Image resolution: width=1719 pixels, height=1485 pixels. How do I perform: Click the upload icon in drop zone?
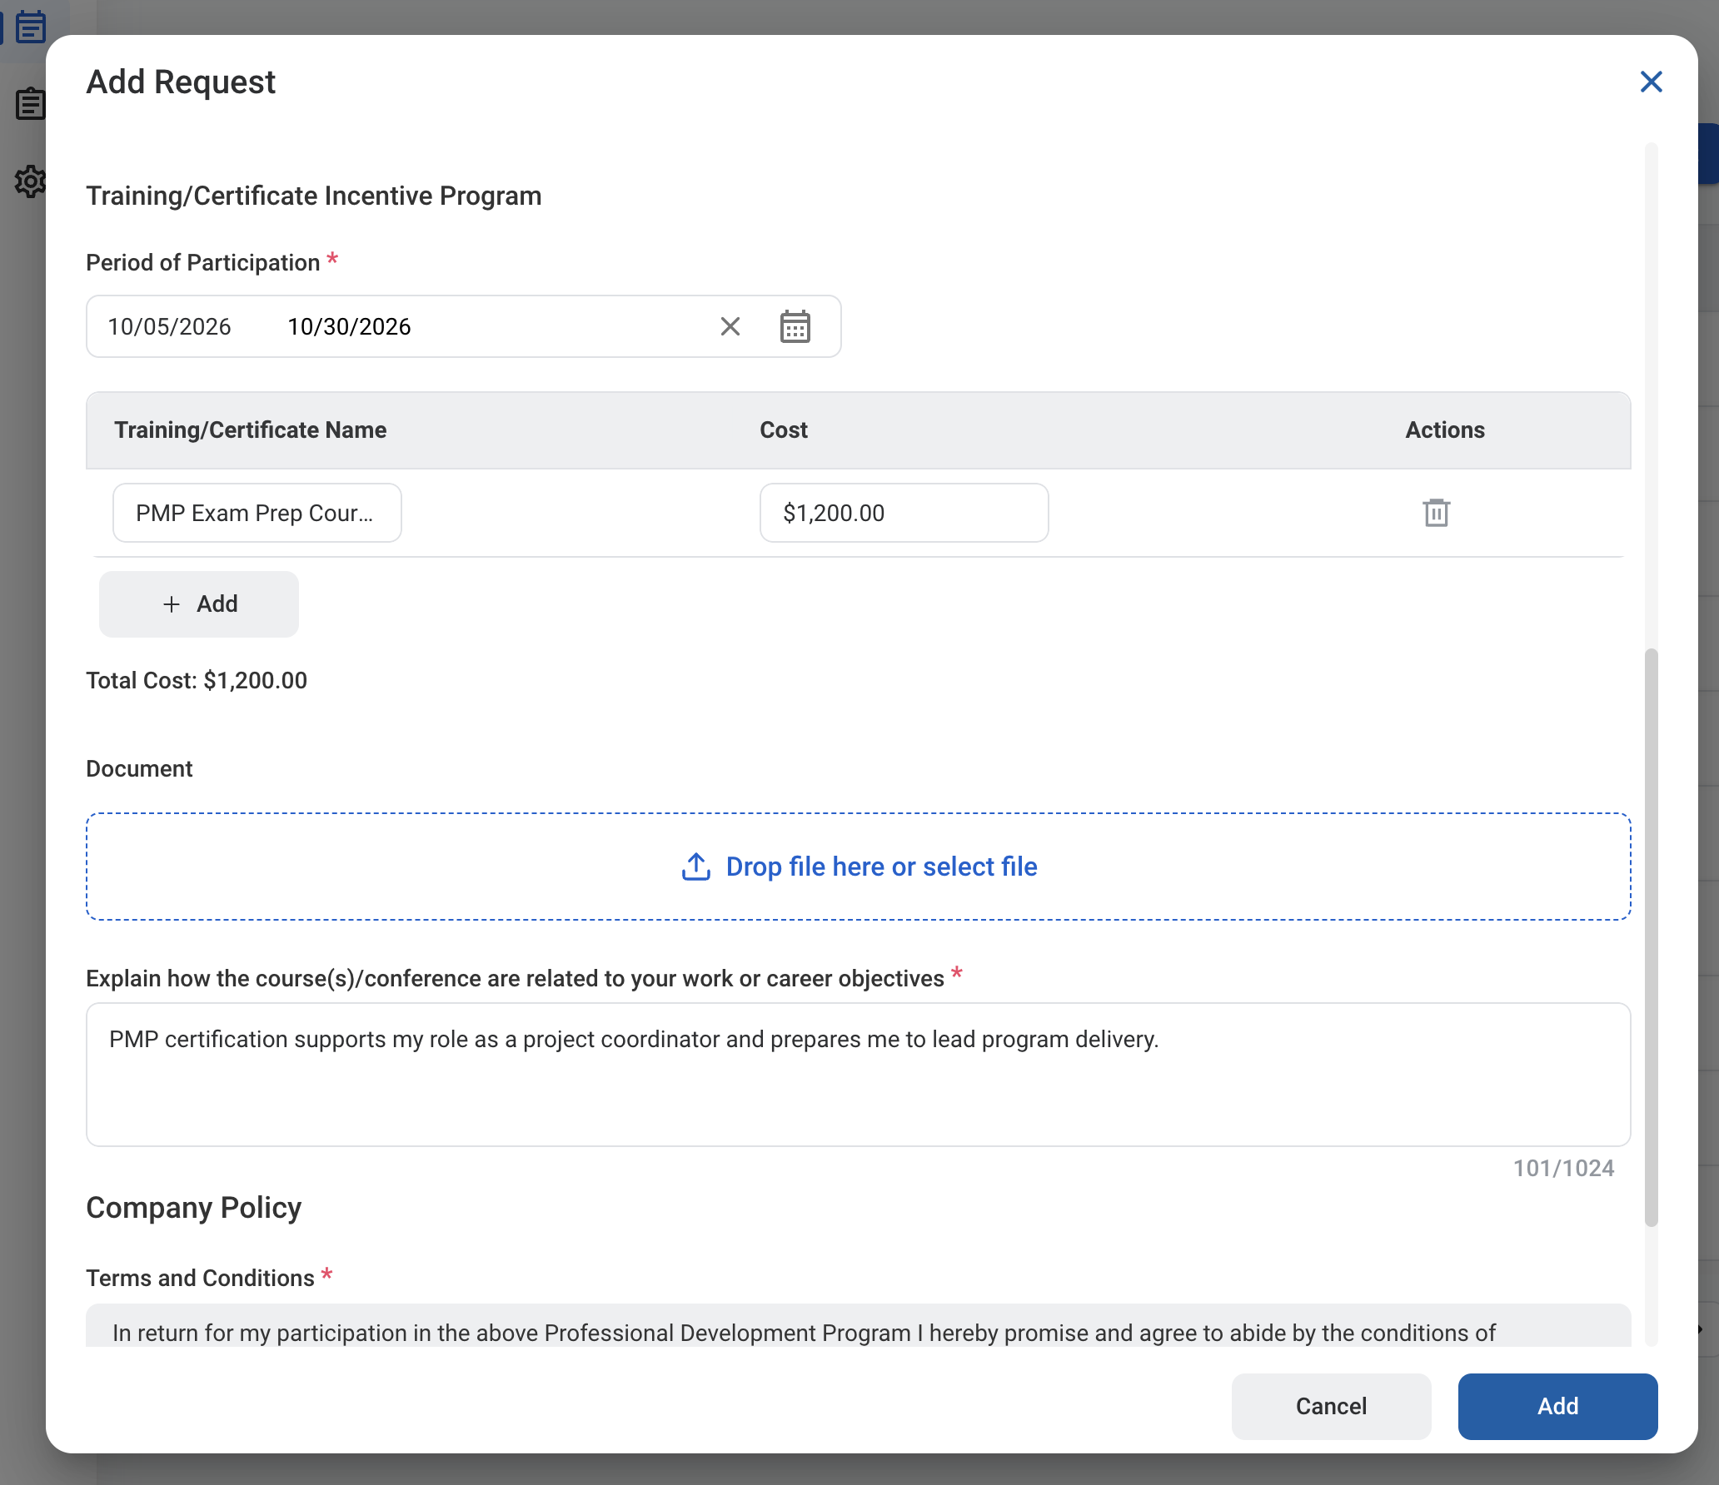(696, 867)
